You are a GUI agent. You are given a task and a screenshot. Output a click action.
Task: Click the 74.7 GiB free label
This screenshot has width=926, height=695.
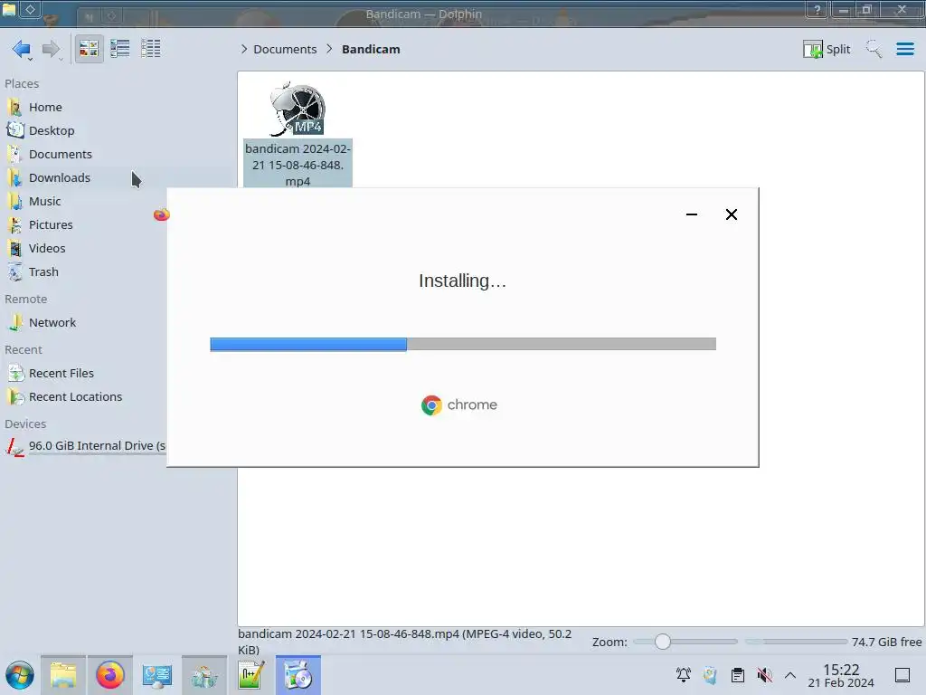886,642
